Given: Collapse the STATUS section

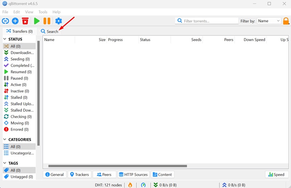Looking at the screenshot, I should (x=5, y=39).
